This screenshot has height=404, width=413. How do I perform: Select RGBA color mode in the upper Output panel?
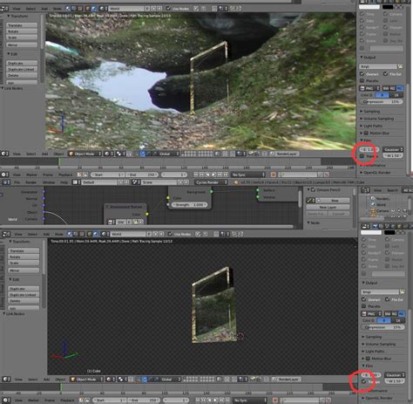(x=400, y=88)
